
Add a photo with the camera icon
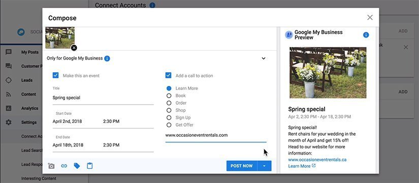coord(51,166)
